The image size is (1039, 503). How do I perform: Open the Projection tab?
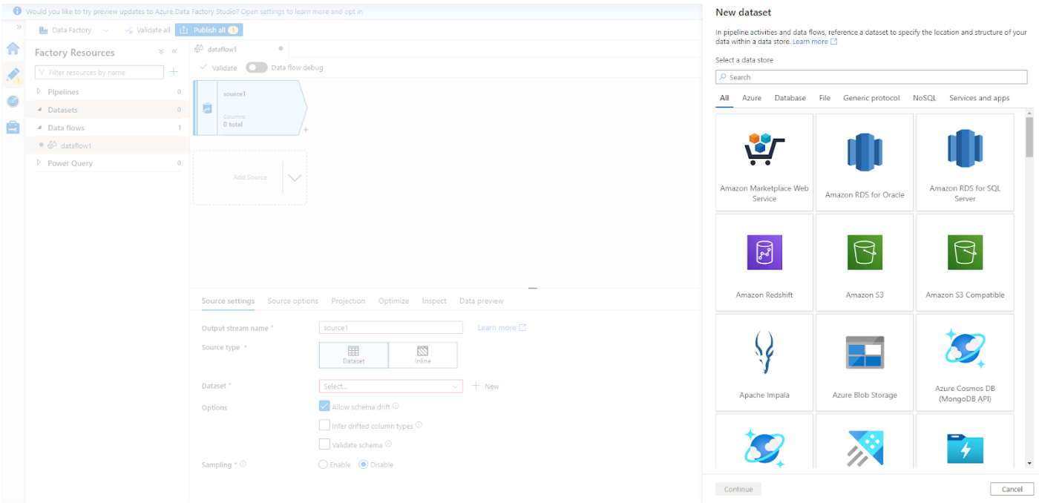click(x=348, y=300)
